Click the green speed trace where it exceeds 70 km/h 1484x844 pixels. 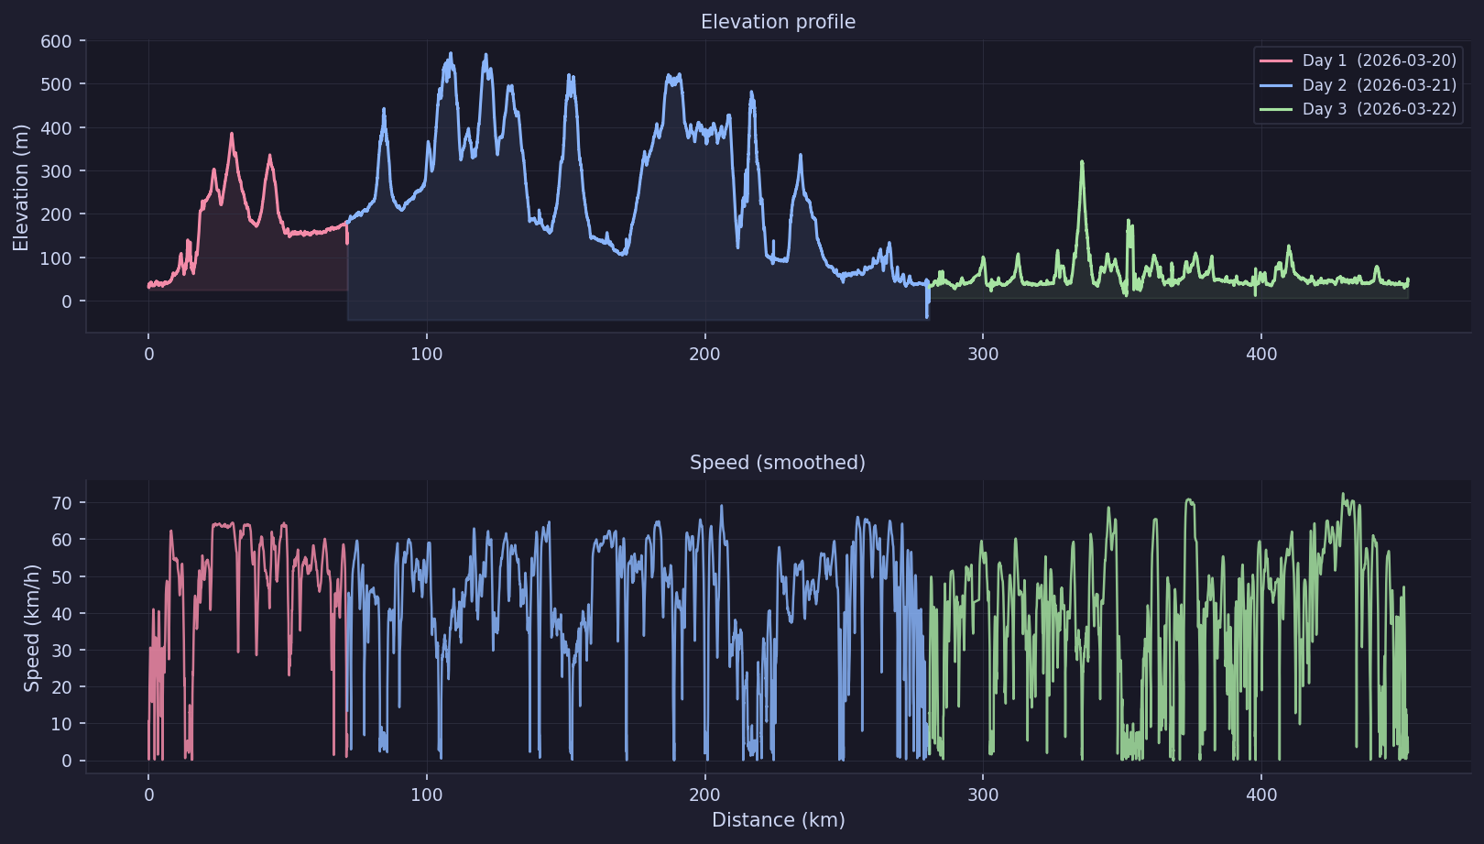pyautogui.click(x=1345, y=495)
